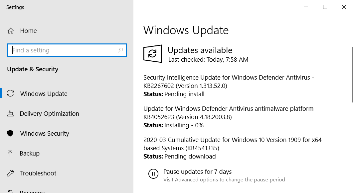Screen dimensions: 354x193
Task: Click the Status: Installing - 0% line
Action: coord(173,125)
